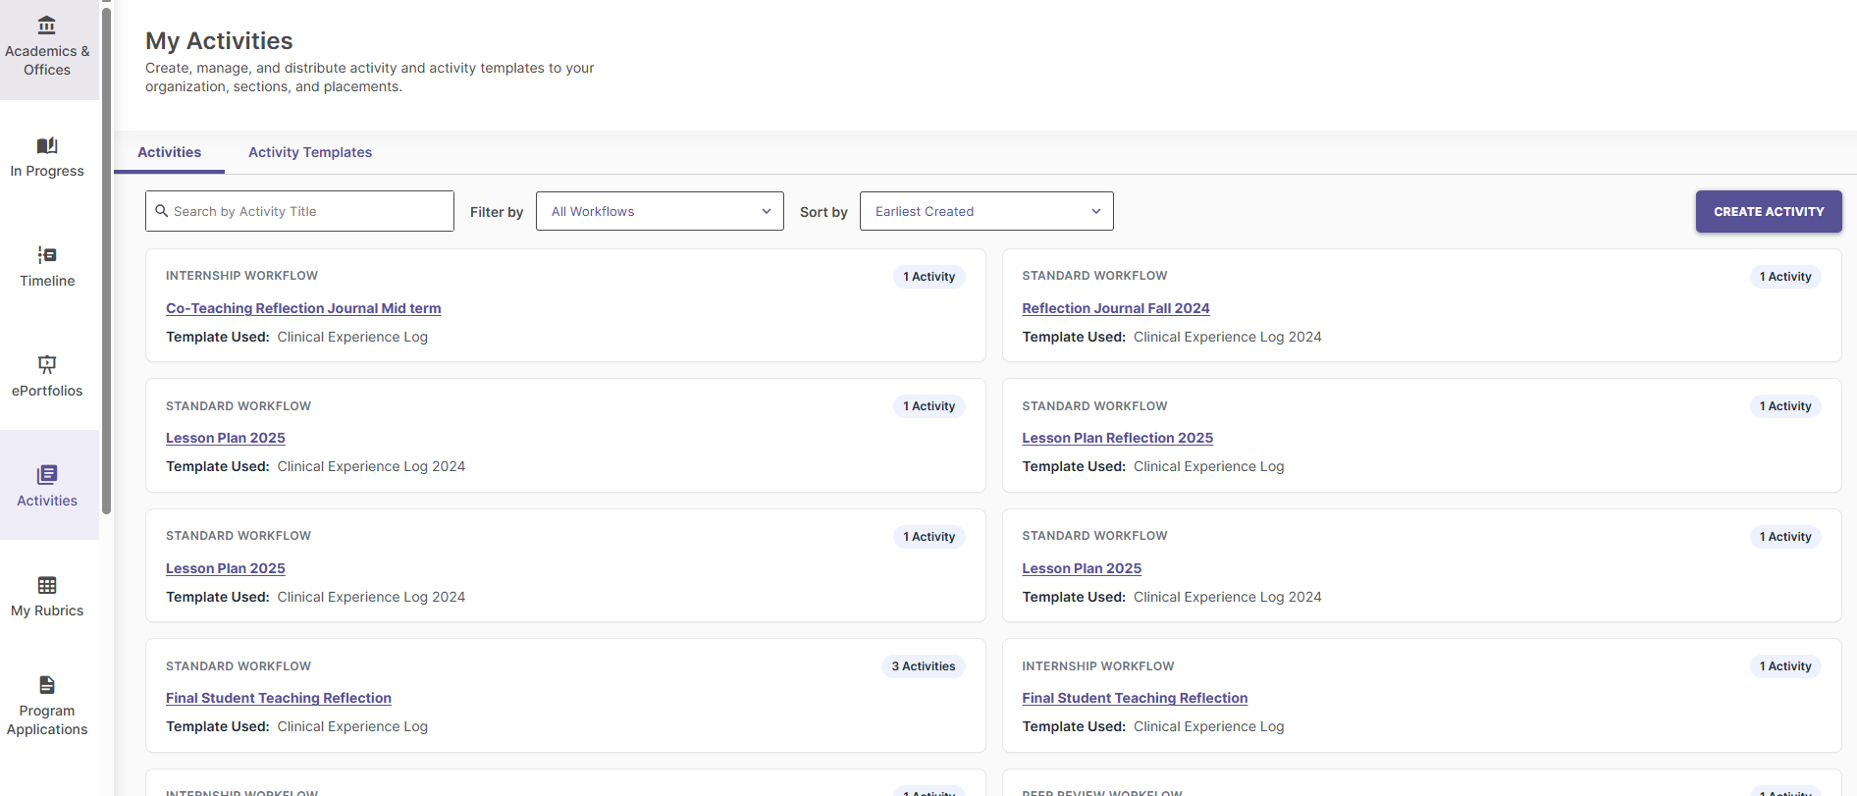Click the 1 Activity badge on Lesson Plan Reflection 2025
The image size is (1857, 796).
click(x=1785, y=406)
